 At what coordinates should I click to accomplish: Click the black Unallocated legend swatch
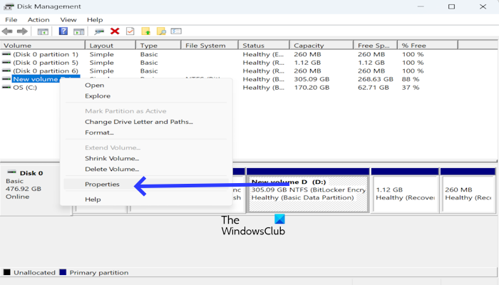click(6, 272)
